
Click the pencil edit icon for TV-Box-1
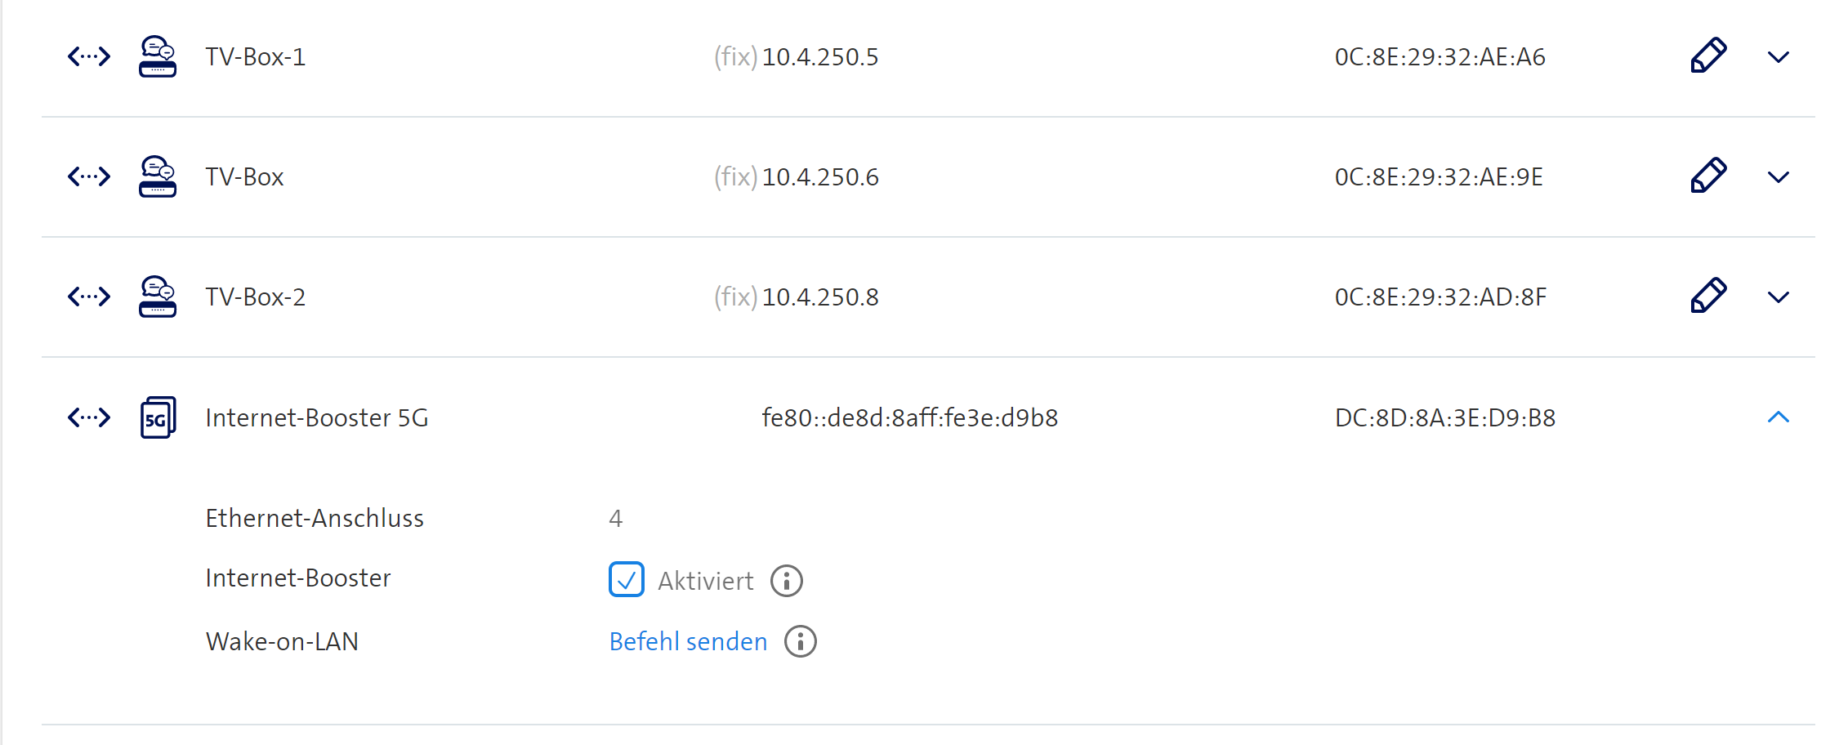coord(1708,56)
